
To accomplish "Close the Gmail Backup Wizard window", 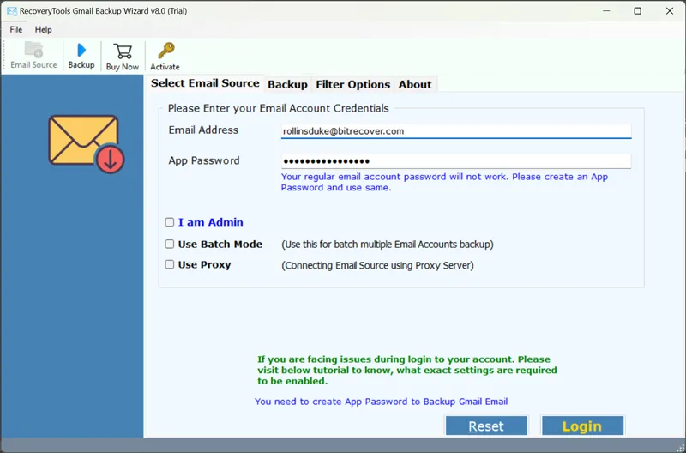I will click(x=670, y=11).
